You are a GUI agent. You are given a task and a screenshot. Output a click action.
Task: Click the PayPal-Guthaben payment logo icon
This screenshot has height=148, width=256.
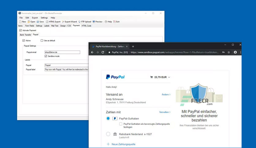coord(115,119)
